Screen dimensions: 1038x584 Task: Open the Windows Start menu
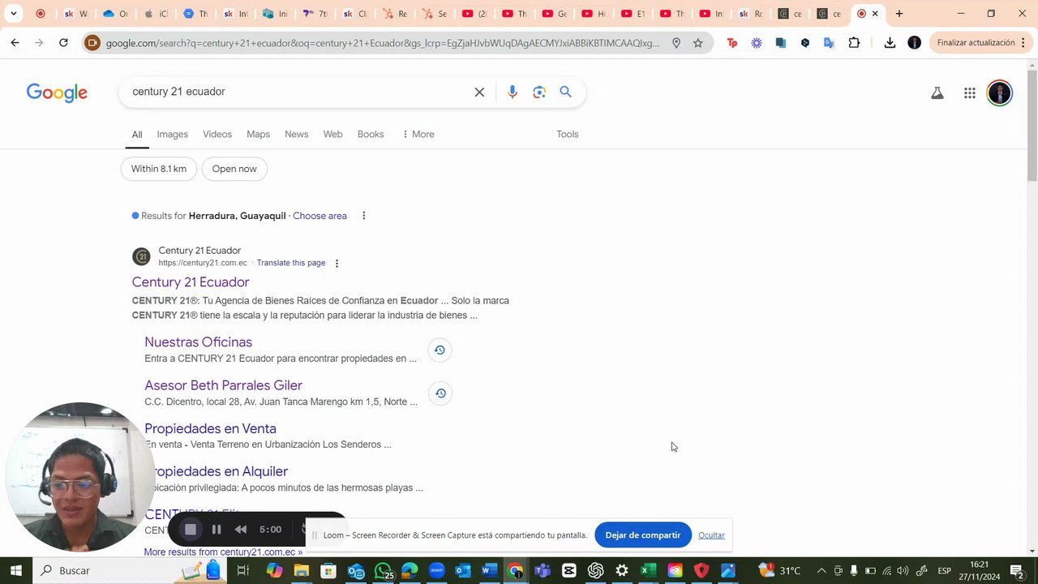point(15,571)
